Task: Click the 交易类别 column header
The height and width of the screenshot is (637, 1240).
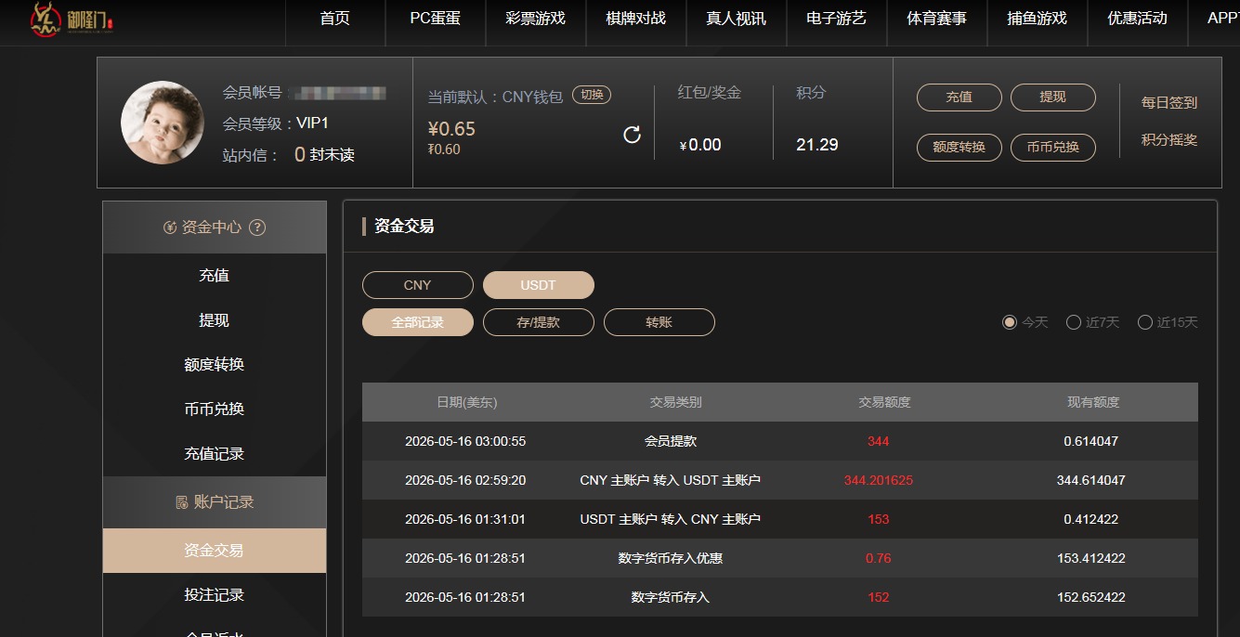Action: (x=676, y=403)
